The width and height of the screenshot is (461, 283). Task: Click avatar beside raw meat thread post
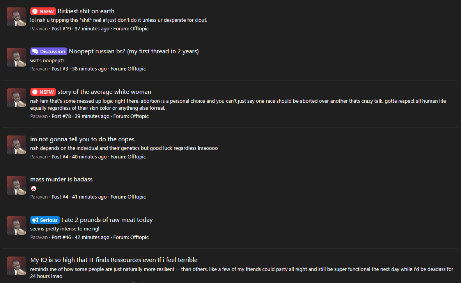[x=16, y=225]
